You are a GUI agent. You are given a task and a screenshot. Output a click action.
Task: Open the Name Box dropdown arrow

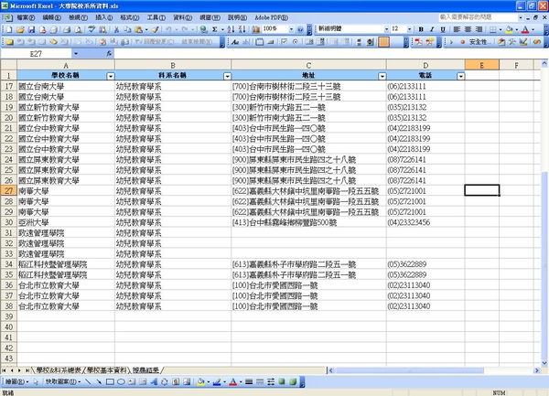pyautogui.click(x=76, y=54)
